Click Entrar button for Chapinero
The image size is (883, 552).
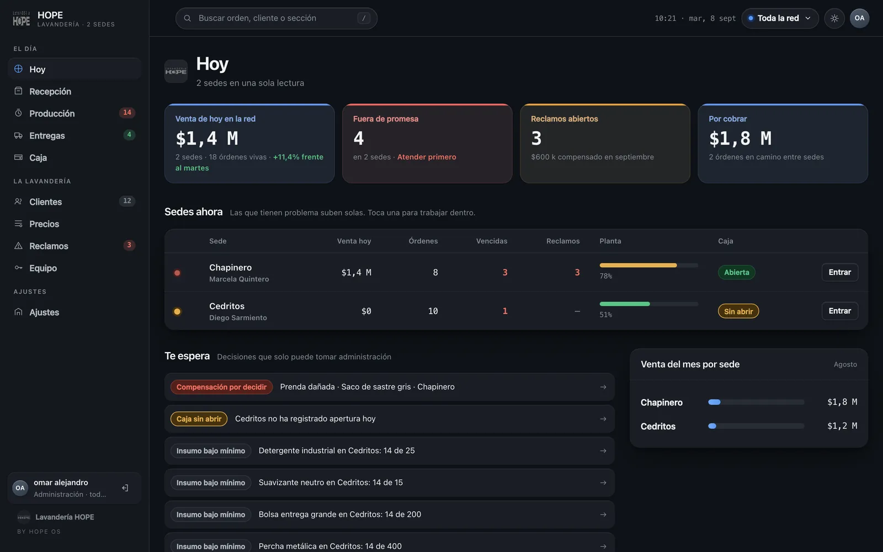(x=839, y=272)
